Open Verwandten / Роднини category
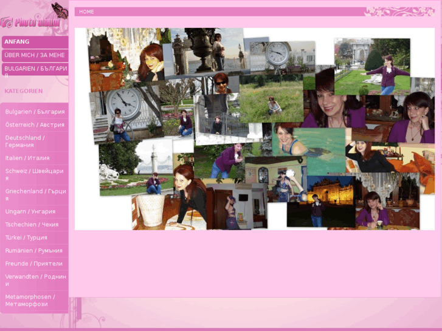This screenshot has height=331, width=442. (35, 281)
